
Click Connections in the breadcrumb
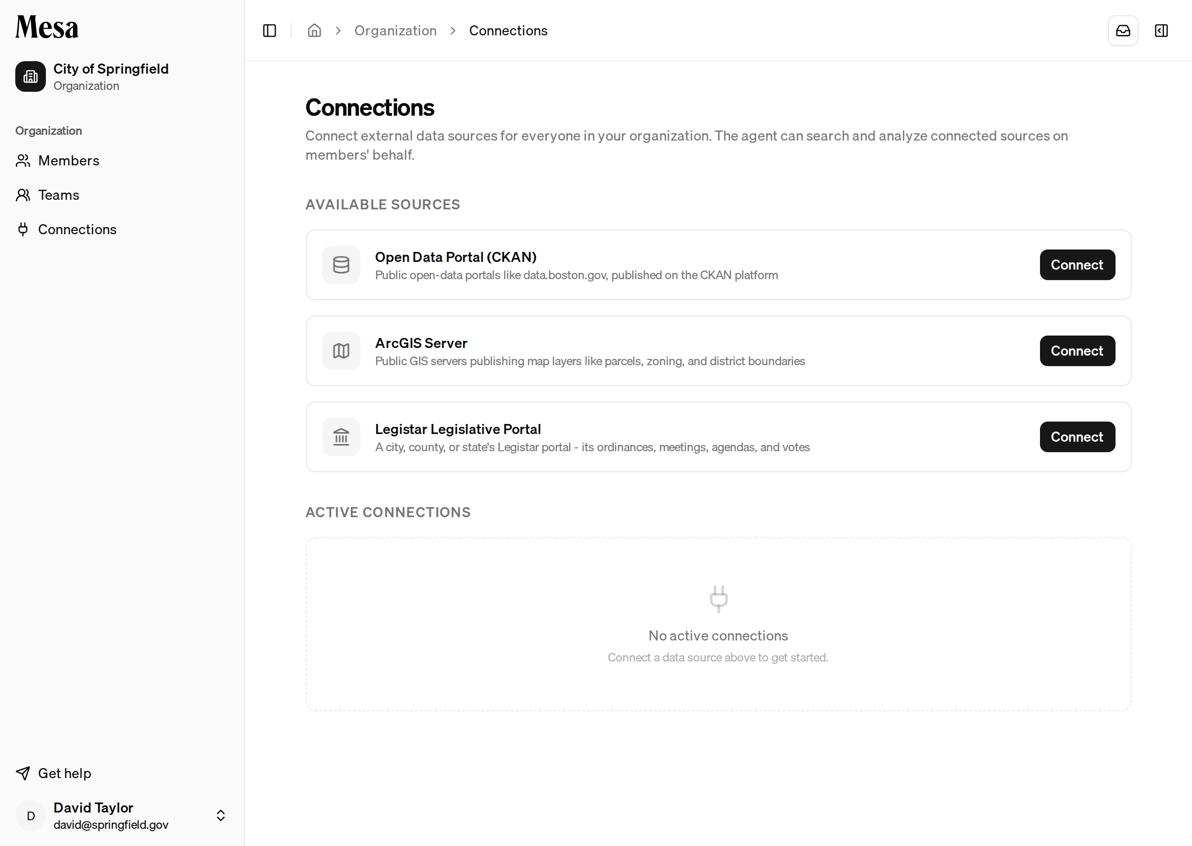coord(508,31)
